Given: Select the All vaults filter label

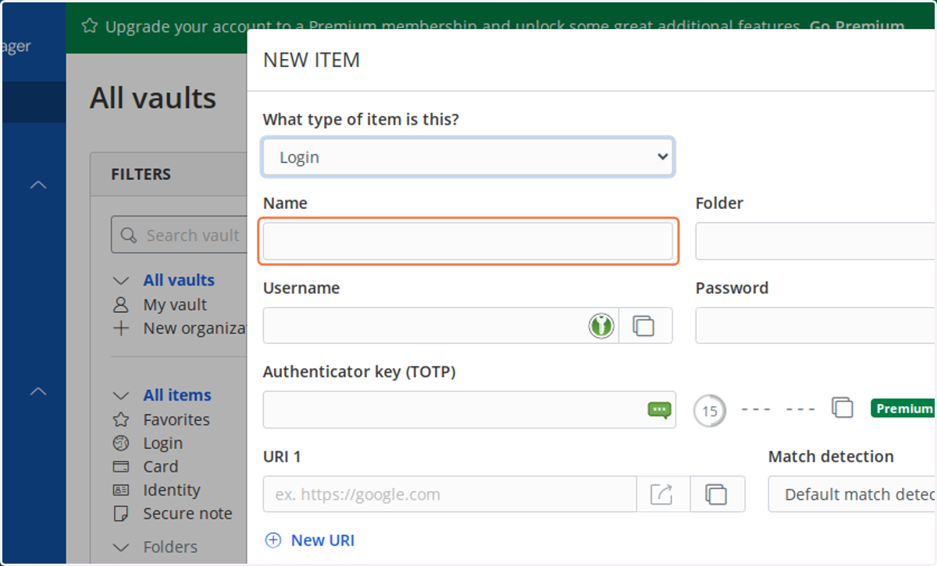Looking at the screenshot, I should 179,280.
